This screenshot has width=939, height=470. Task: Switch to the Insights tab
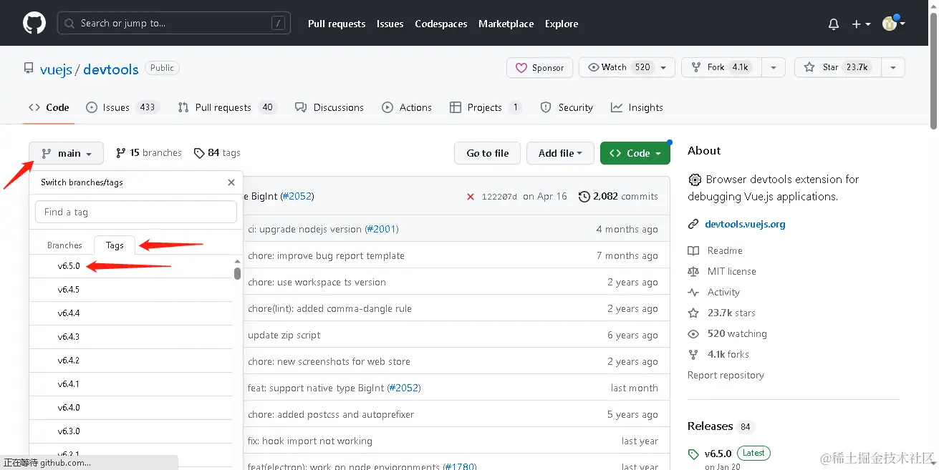[637, 107]
